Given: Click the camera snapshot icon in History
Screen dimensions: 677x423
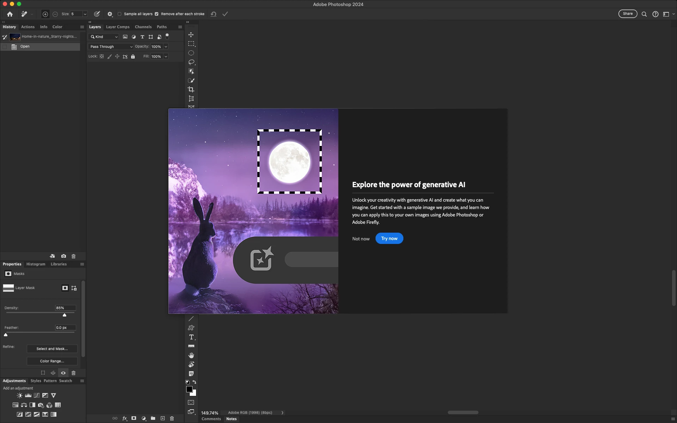Looking at the screenshot, I should click(x=63, y=256).
